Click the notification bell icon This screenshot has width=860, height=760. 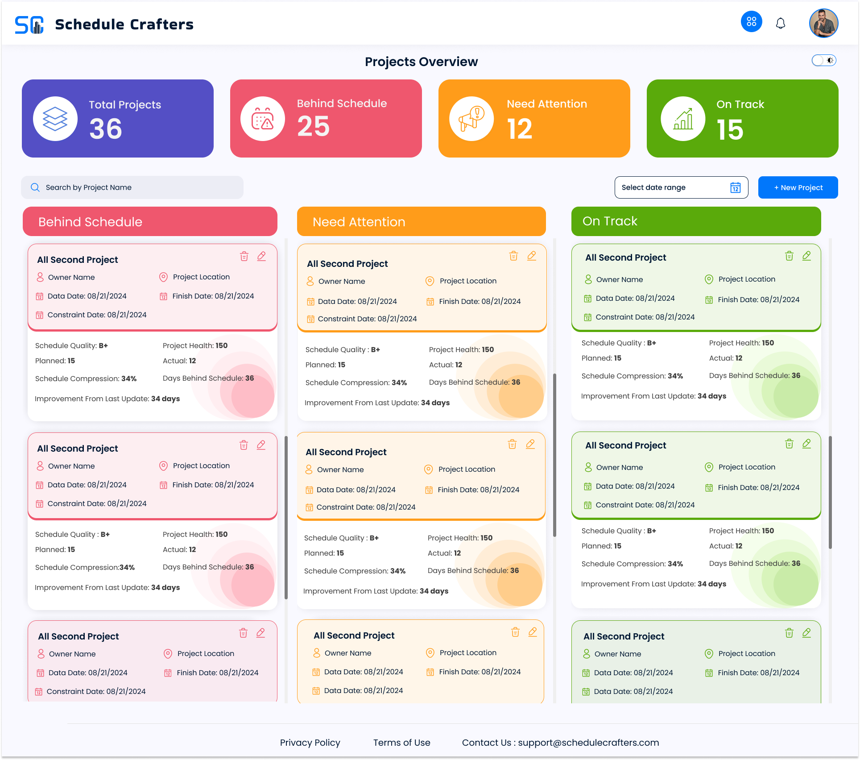tap(780, 23)
